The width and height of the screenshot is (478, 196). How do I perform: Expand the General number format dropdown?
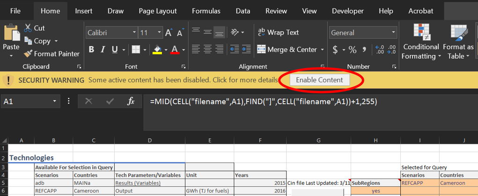(x=394, y=33)
